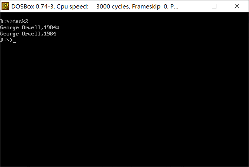Viewport: 249px width, 167px height.
Task: Click 'George' in the second output line
Action: (10, 34)
